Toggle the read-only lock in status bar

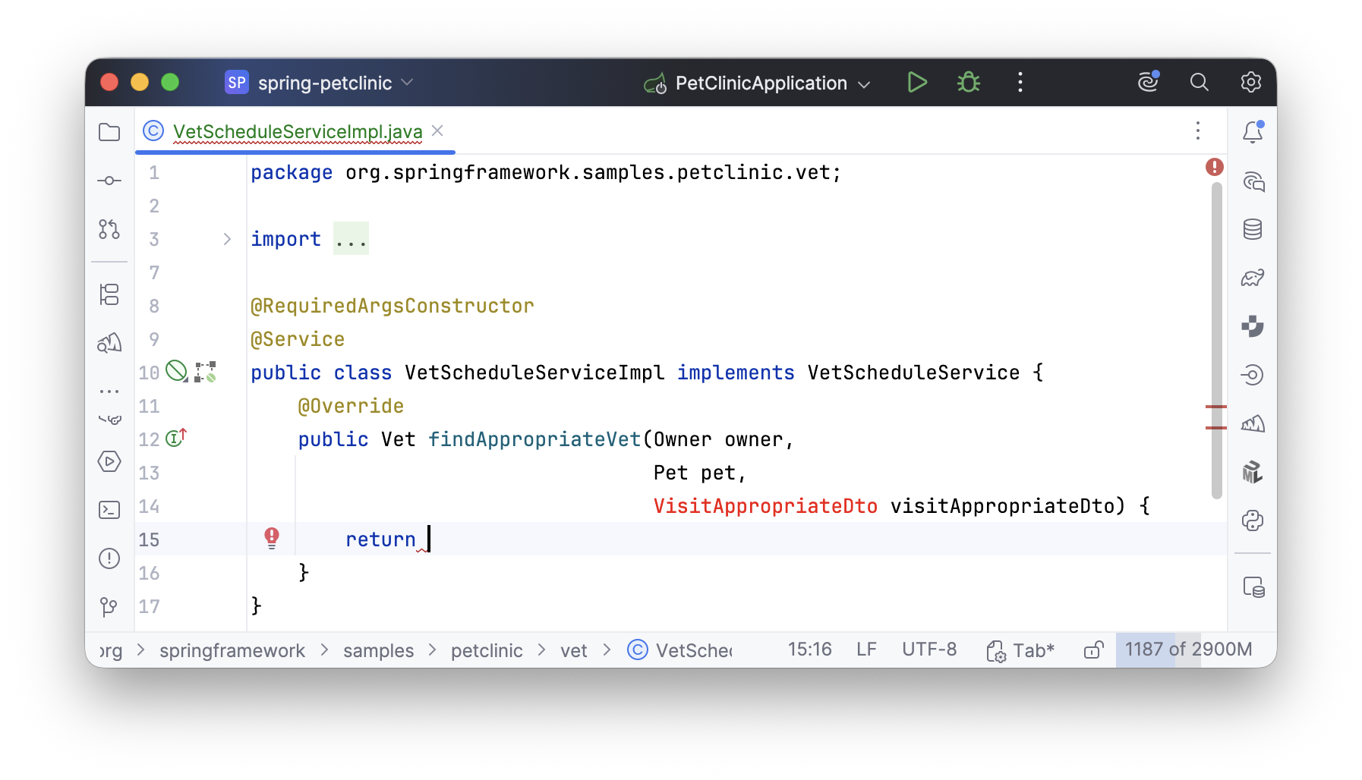[x=1093, y=650]
